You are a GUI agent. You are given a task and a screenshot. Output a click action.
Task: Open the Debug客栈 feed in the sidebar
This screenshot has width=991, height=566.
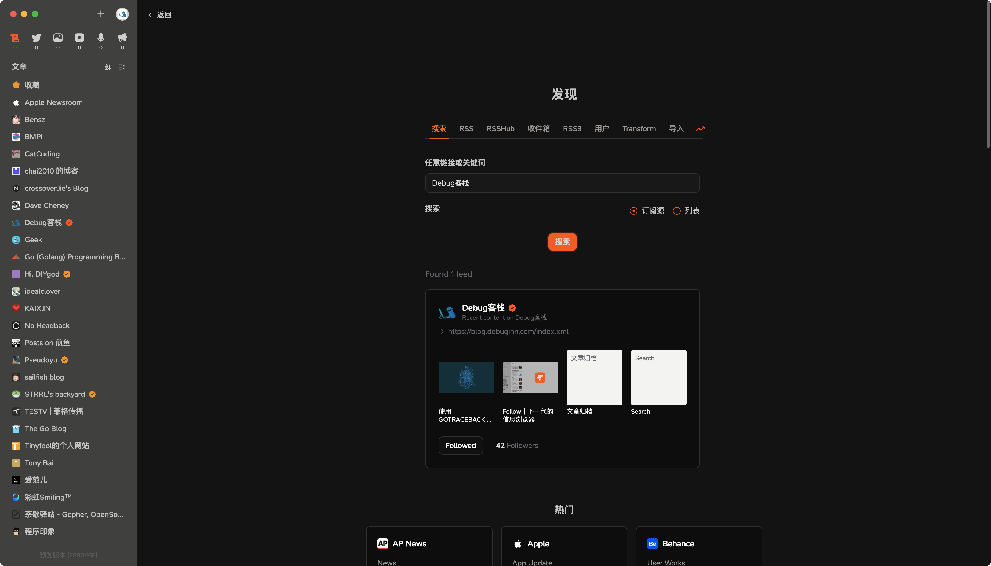click(43, 222)
